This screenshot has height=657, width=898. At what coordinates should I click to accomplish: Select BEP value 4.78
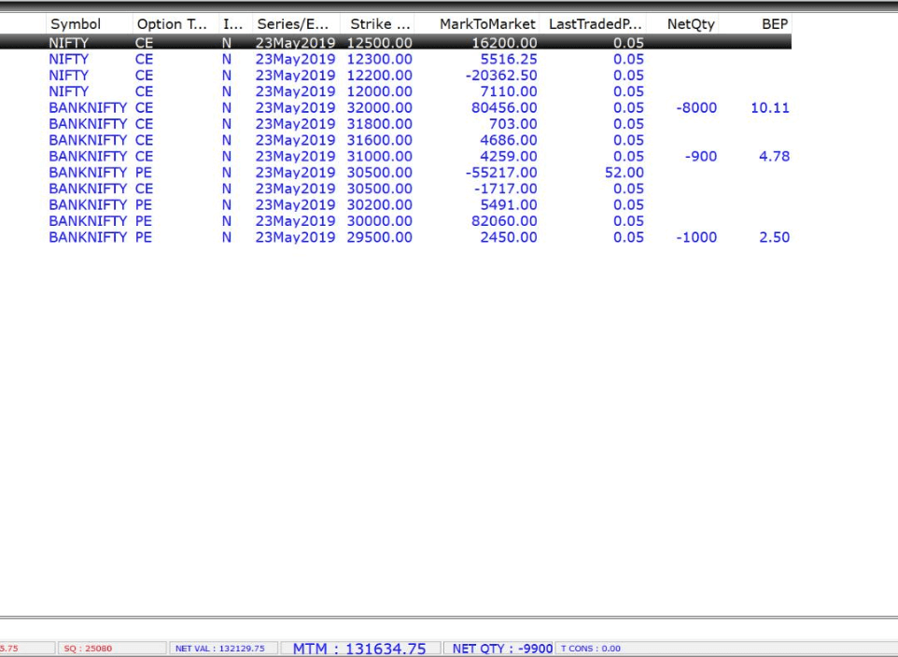pyautogui.click(x=774, y=157)
